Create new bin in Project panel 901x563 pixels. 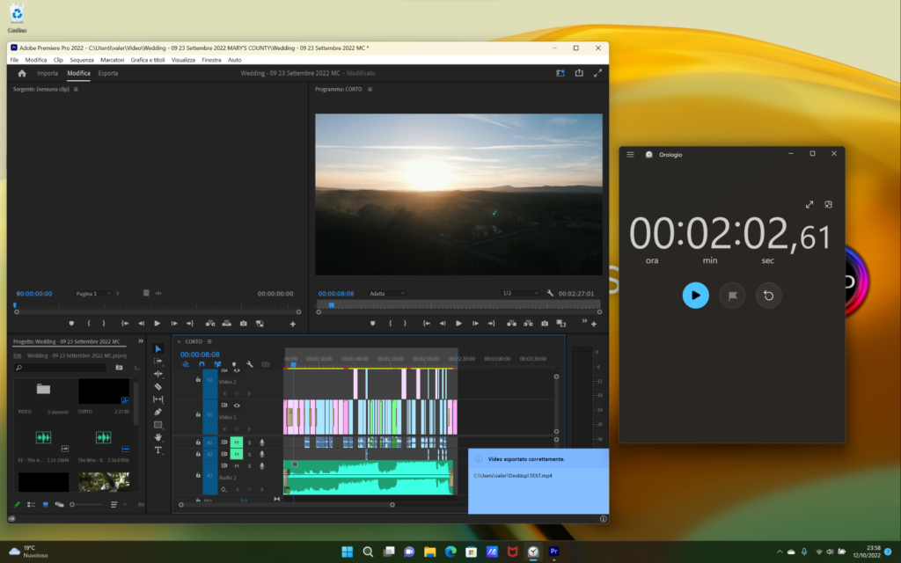(119, 368)
